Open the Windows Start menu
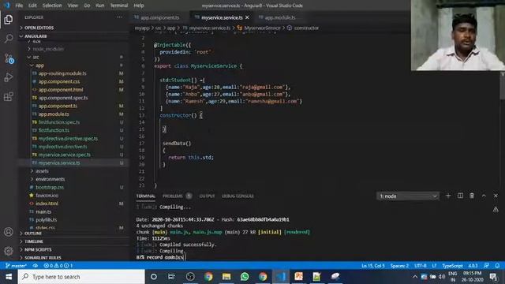 coord(9,277)
